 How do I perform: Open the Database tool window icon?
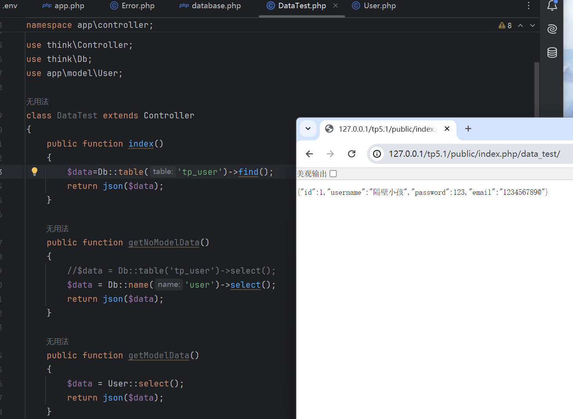(552, 53)
